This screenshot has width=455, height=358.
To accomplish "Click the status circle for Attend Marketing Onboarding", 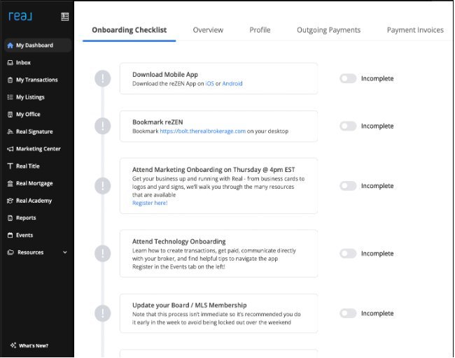I will (103, 186).
